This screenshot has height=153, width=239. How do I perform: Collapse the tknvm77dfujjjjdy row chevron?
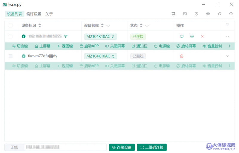click(227, 56)
